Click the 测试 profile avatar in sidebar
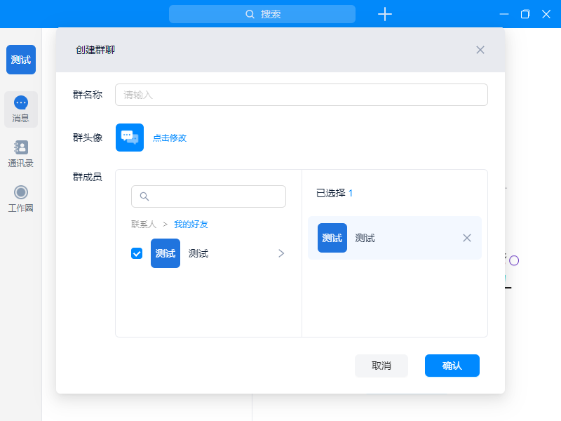Image resolution: width=561 pixels, height=421 pixels. point(21,60)
